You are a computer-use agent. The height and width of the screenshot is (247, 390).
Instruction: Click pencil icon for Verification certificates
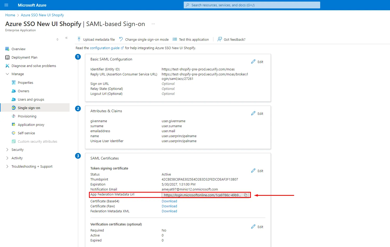(x=253, y=227)
